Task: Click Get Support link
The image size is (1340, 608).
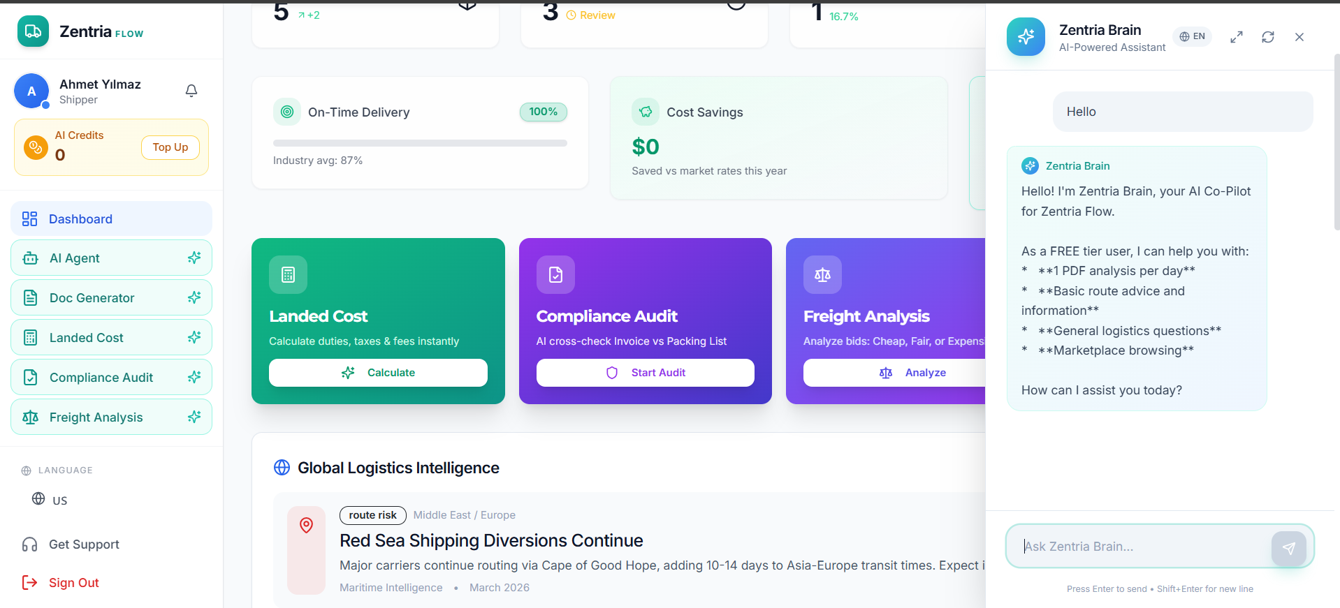Action: (x=84, y=544)
